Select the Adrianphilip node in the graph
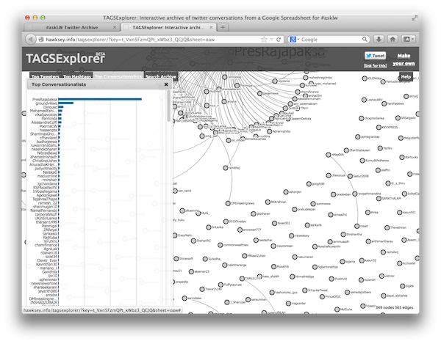The height and width of the screenshot is (344, 441). [x=269, y=131]
